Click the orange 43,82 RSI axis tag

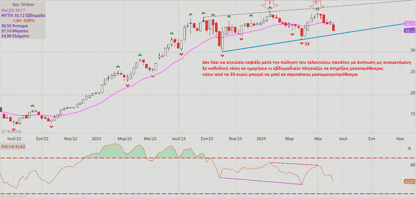(x=410, y=182)
